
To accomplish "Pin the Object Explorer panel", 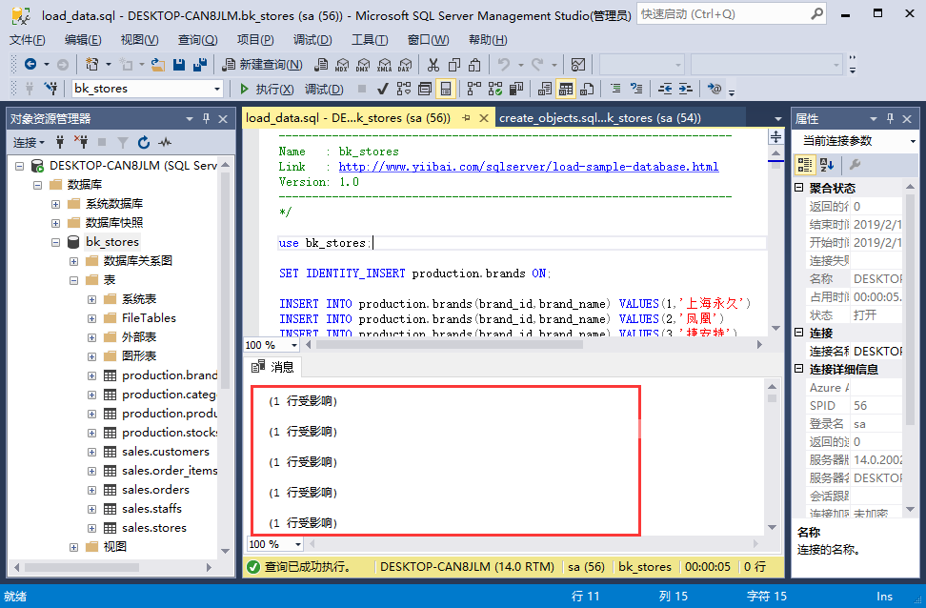I will coord(206,119).
